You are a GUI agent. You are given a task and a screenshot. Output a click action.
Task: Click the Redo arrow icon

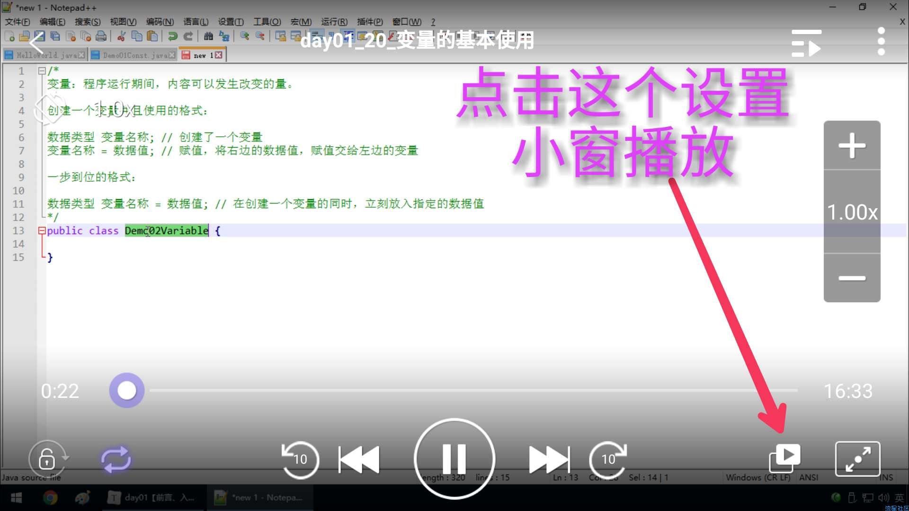pyautogui.click(x=188, y=36)
